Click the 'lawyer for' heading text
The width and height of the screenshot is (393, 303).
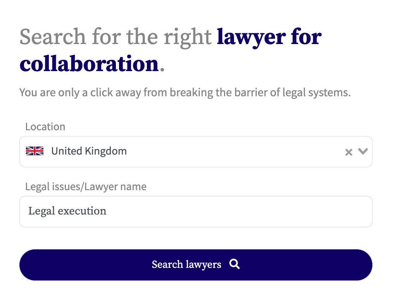click(269, 37)
